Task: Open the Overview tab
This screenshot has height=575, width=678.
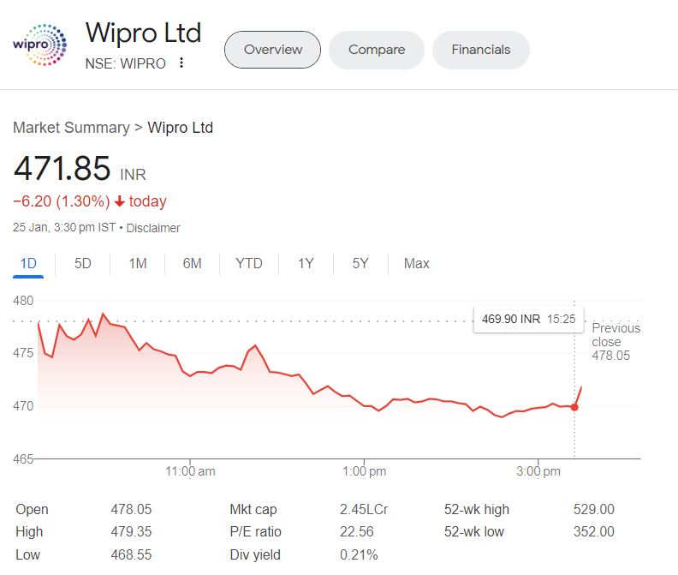Action: [x=272, y=50]
